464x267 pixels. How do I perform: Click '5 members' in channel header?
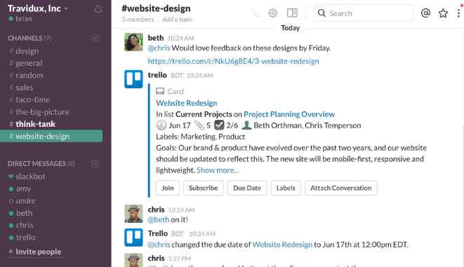coord(138,20)
